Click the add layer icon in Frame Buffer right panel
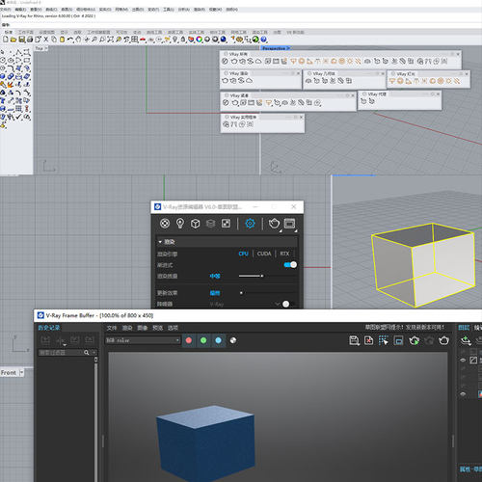The image size is (482, 482). (466, 340)
